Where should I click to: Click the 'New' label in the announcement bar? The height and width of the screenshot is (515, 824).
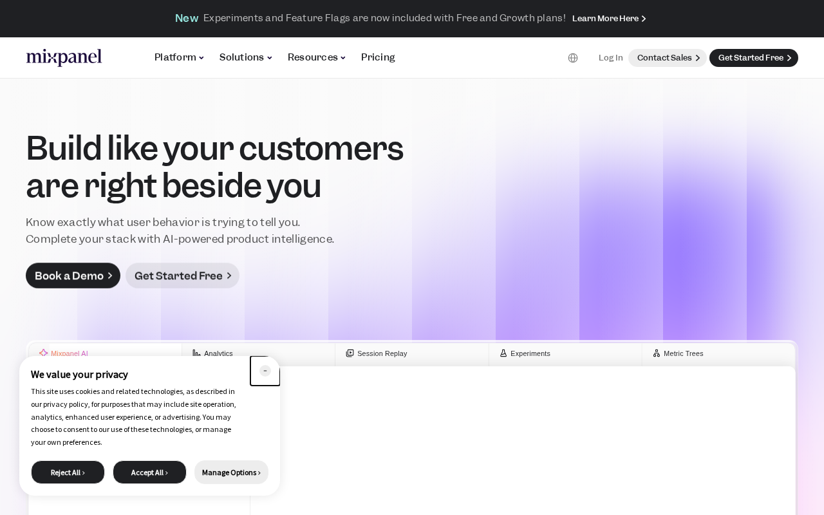pos(187,18)
